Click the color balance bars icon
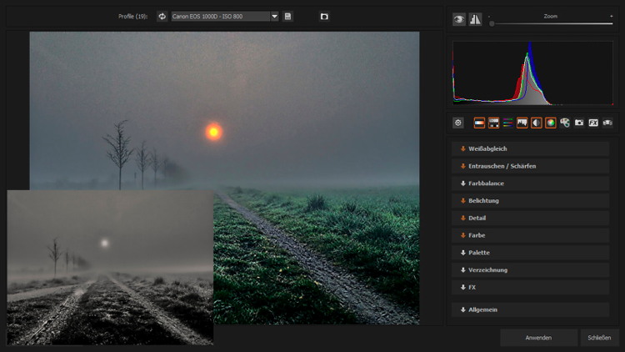 click(507, 123)
